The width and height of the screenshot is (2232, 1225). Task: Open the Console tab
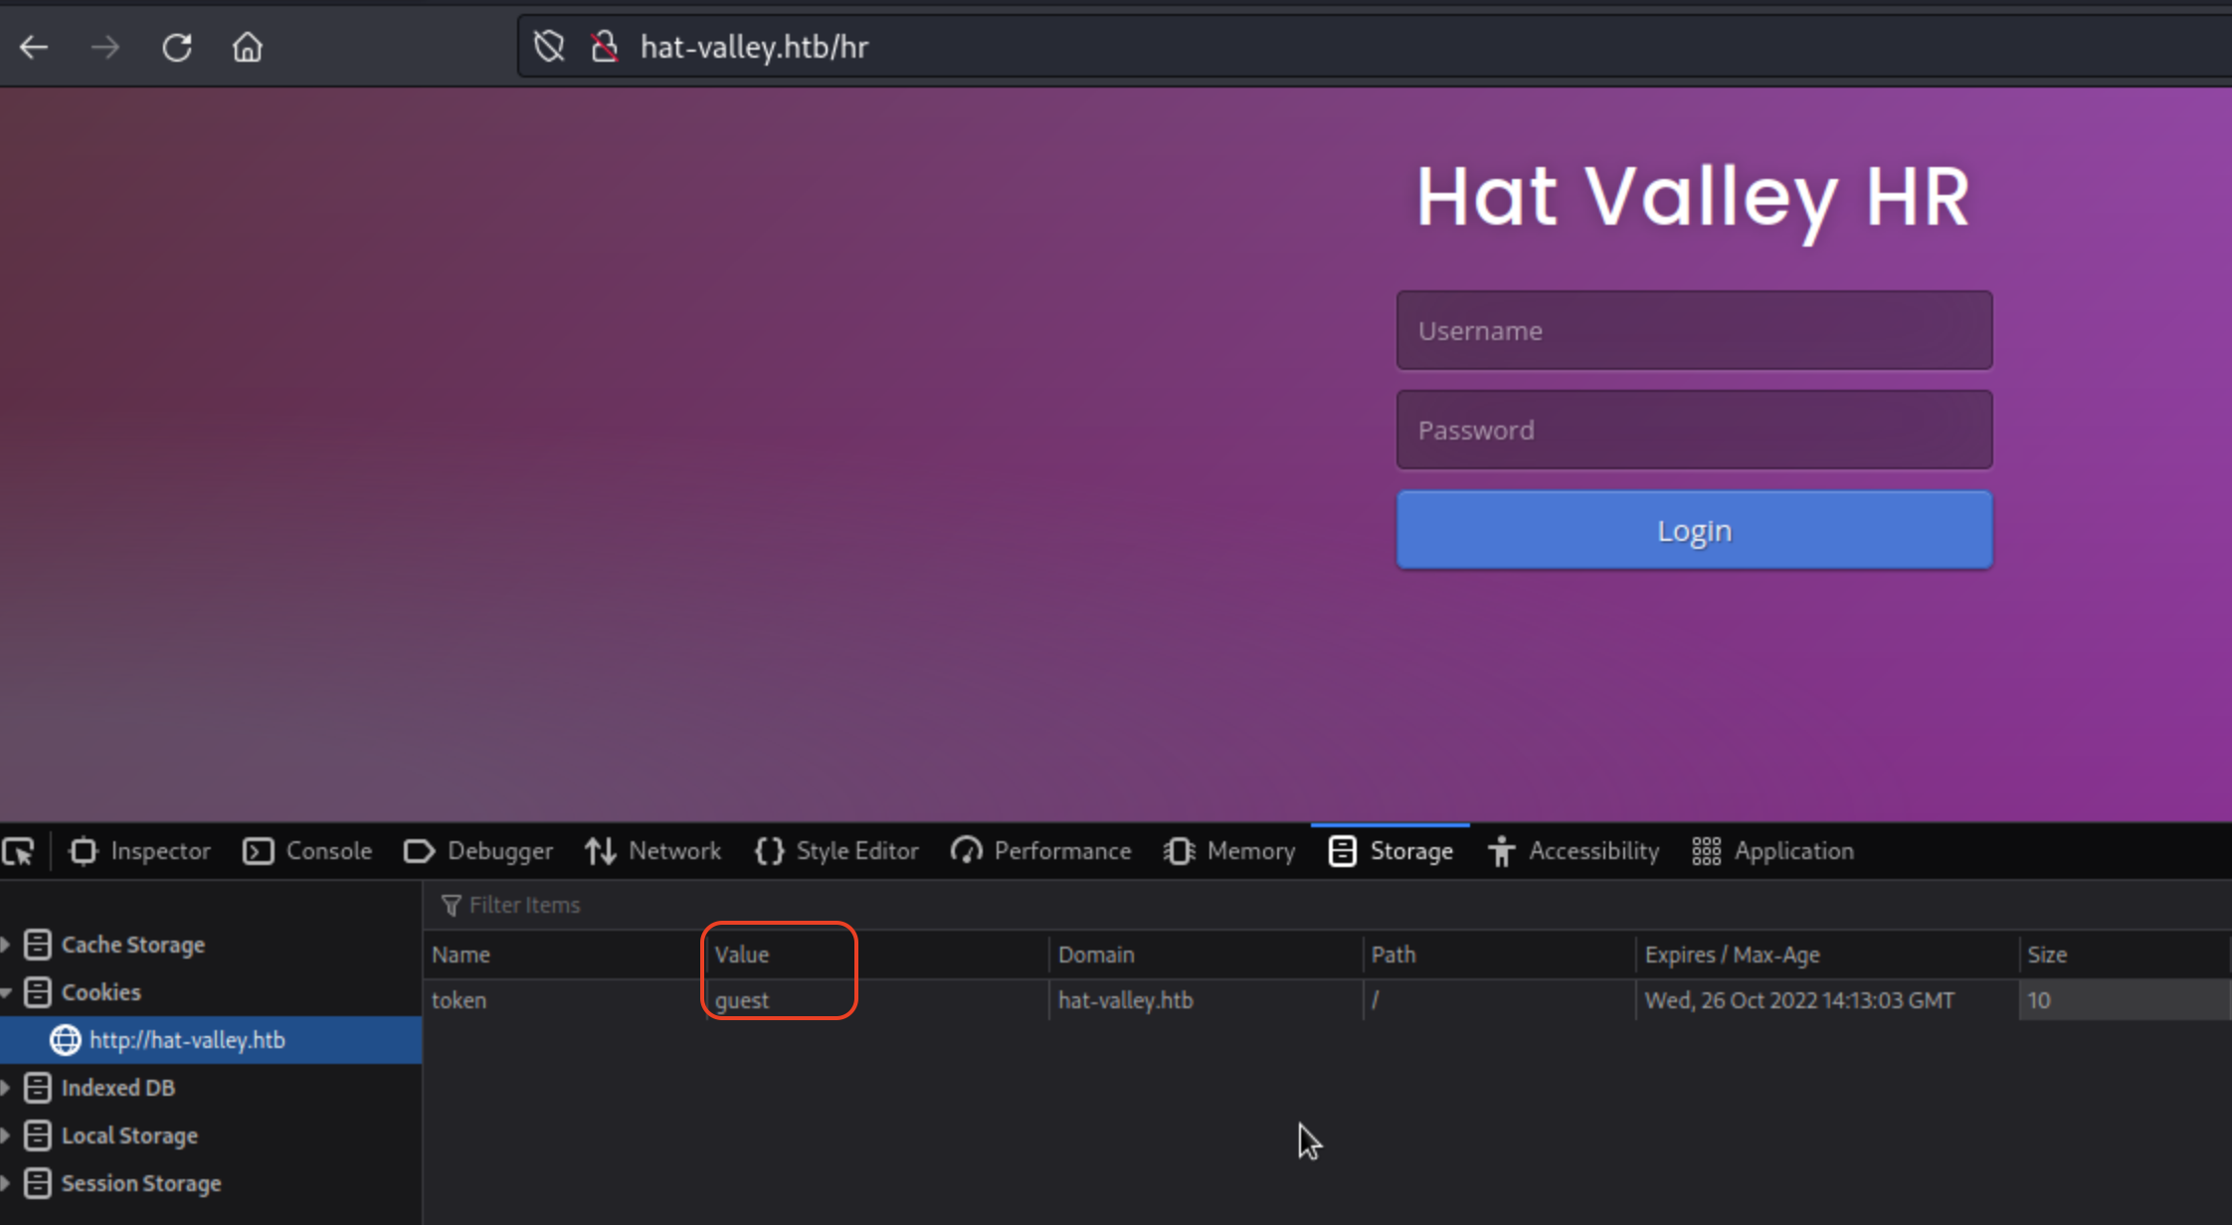click(x=307, y=851)
